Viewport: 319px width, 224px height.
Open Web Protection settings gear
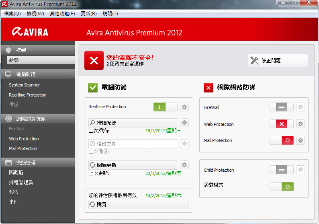[x=300, y=124]
